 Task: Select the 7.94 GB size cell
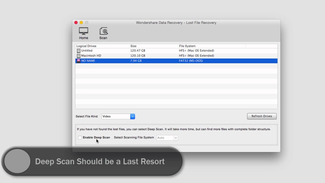pyautogui.click(x=136, y=61)
